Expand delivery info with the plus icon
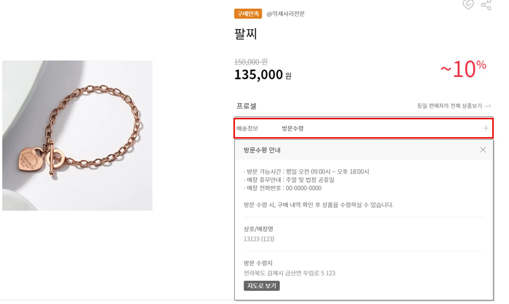The width and height of the screenshot is (509, 304). 486,128
